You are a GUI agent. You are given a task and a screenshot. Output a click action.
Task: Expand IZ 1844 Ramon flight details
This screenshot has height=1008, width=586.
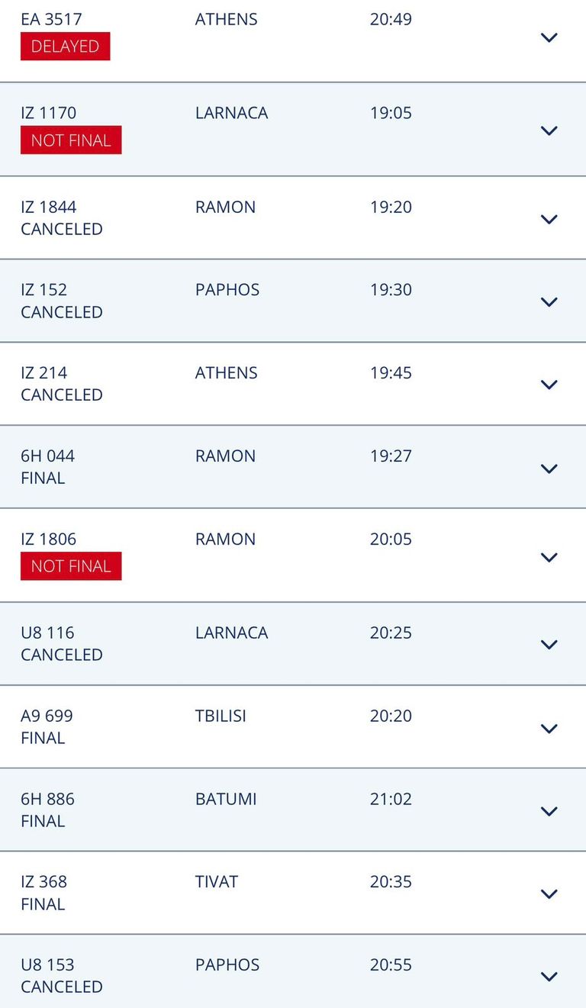(x=549, y=220)
